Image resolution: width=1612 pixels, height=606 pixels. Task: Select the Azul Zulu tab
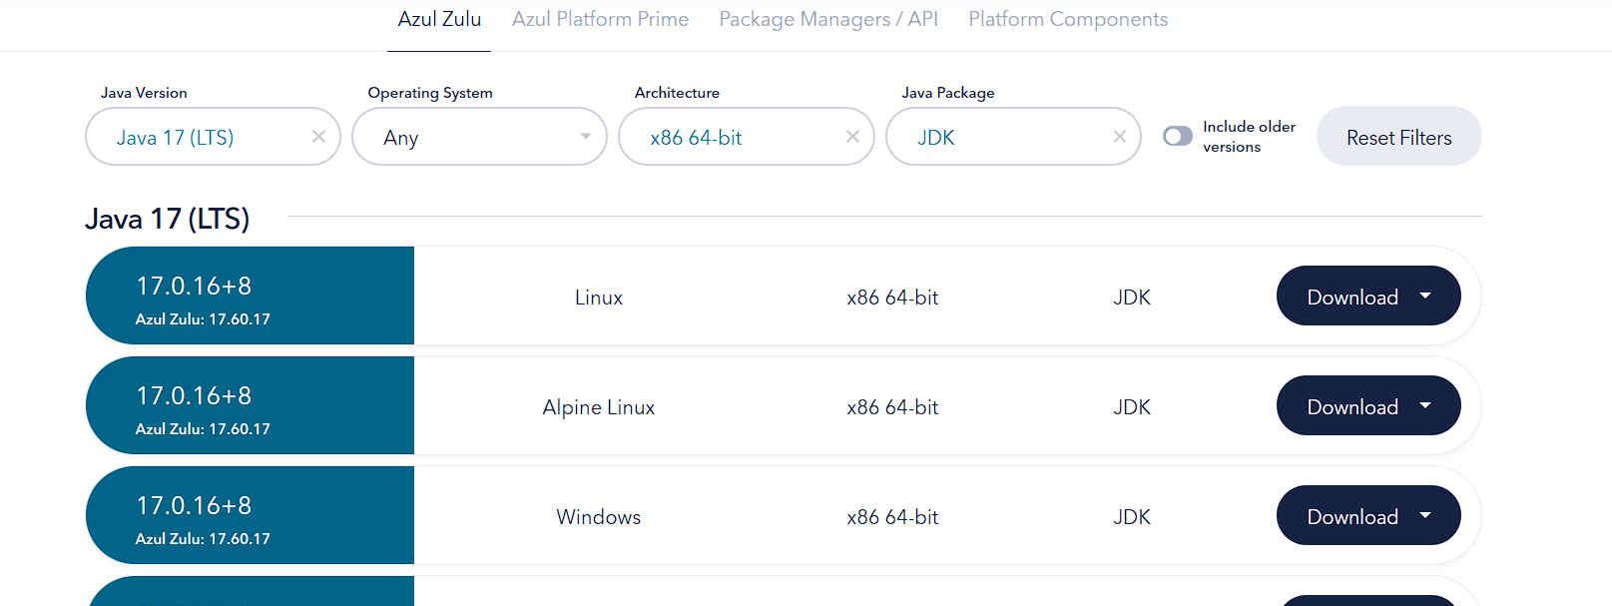439,19
